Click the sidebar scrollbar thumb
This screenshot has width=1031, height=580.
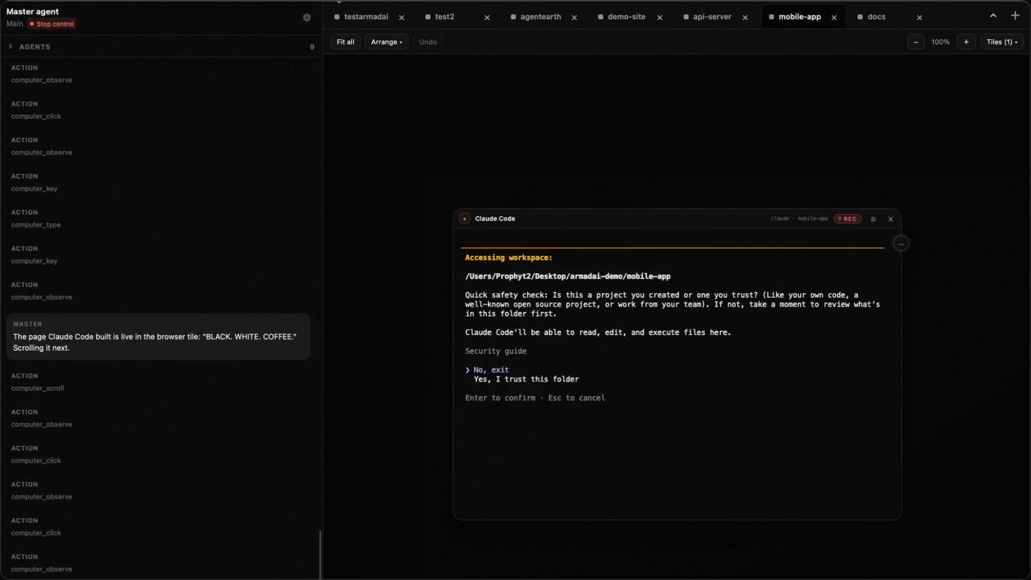click(x=320, y=554)
